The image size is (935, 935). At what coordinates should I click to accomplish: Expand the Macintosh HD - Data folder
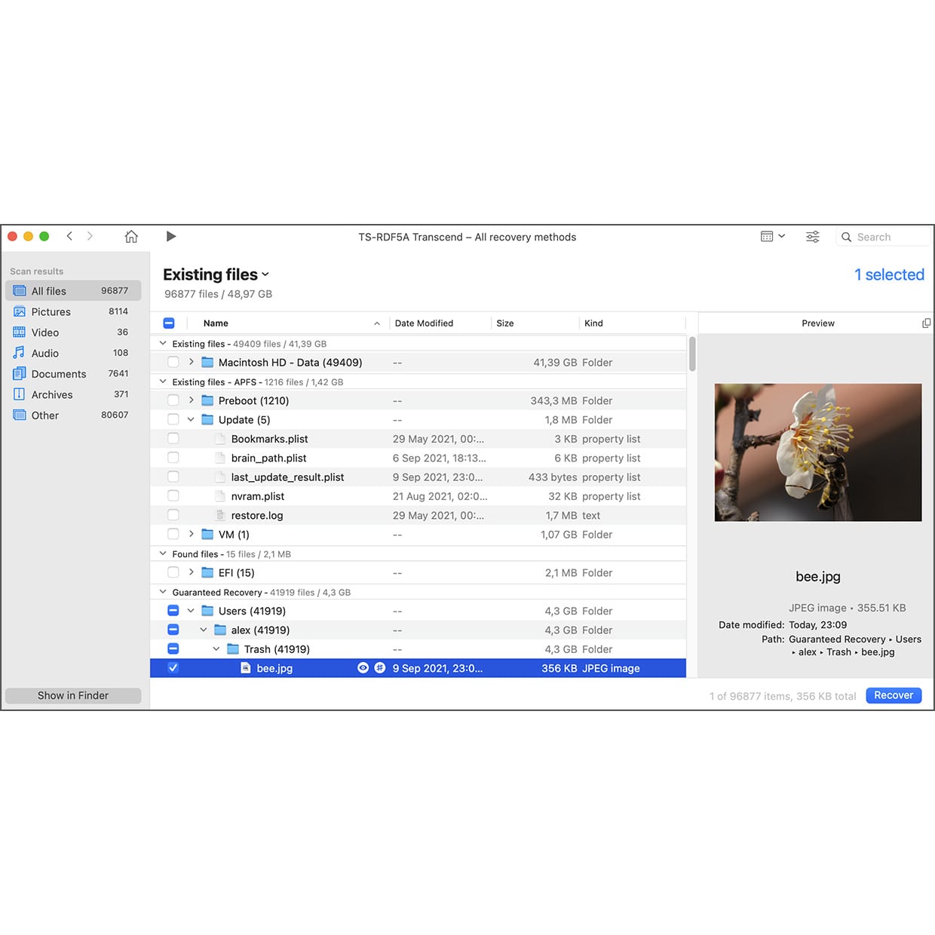coord(192,362)
